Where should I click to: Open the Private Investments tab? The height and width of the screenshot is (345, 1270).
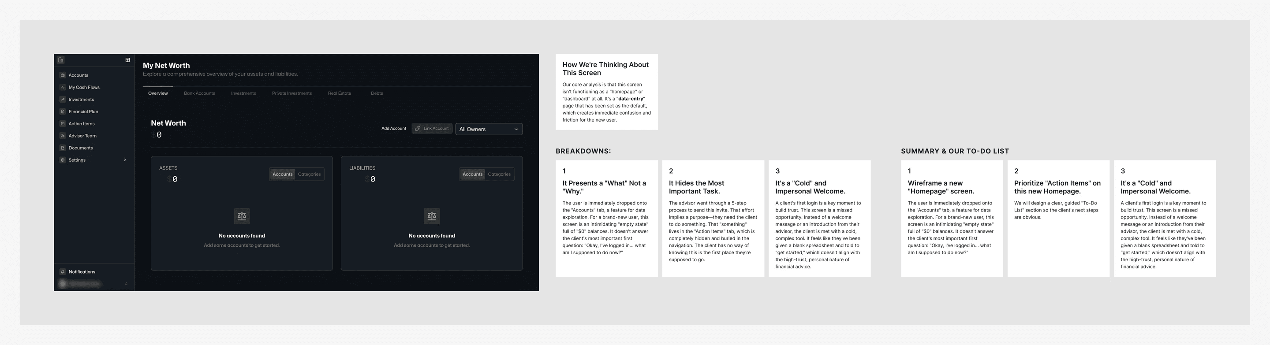point(292,93)
